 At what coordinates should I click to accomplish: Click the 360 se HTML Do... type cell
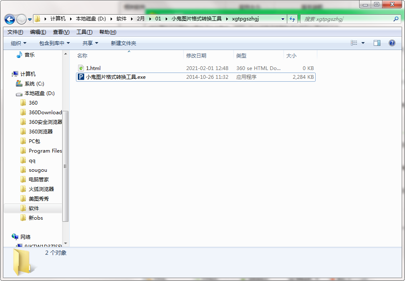258,68
